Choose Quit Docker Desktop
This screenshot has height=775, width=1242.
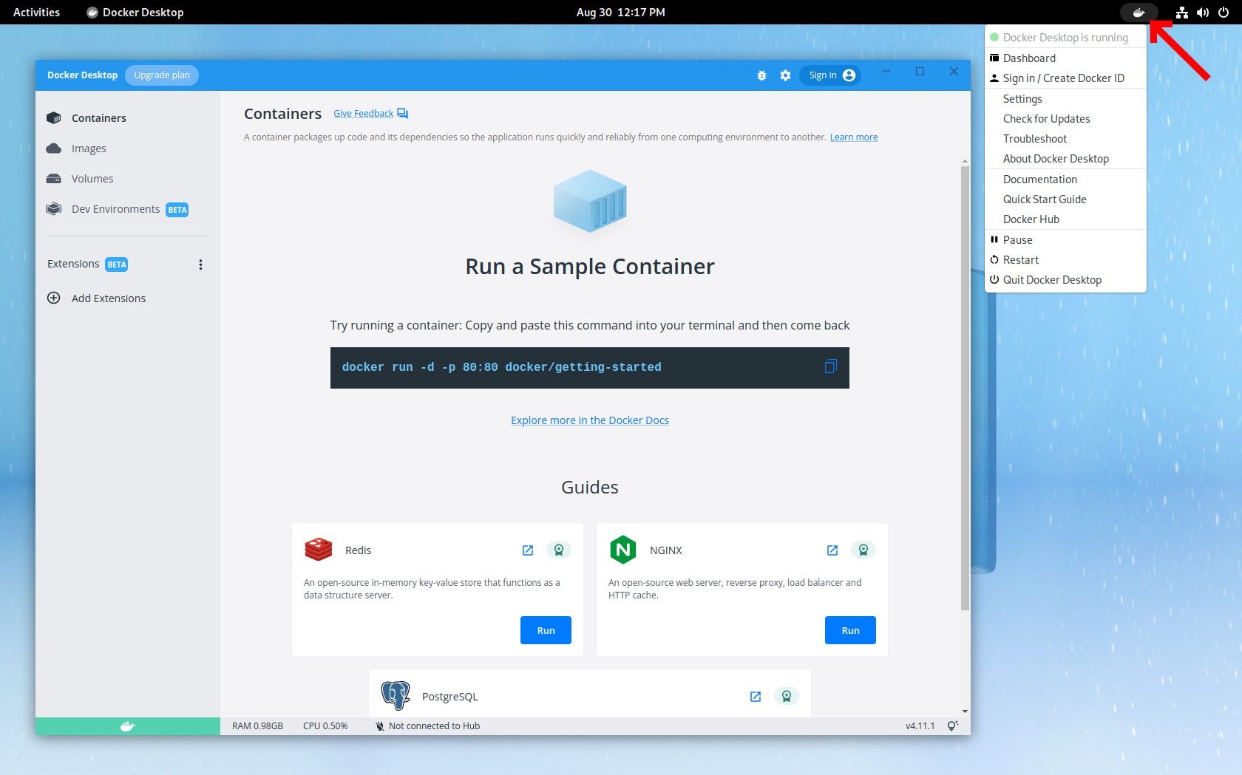point(1065,280)
